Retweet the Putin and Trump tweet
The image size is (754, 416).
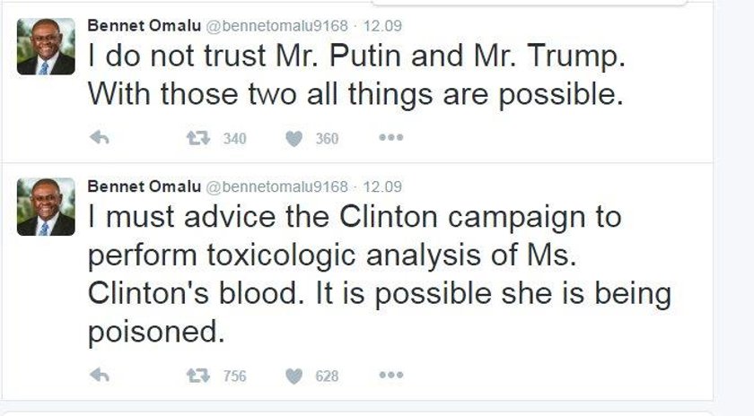click(x=198, y=138)
